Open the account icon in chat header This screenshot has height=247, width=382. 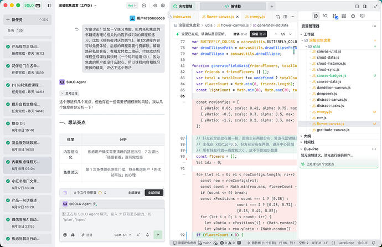[163, 6]
